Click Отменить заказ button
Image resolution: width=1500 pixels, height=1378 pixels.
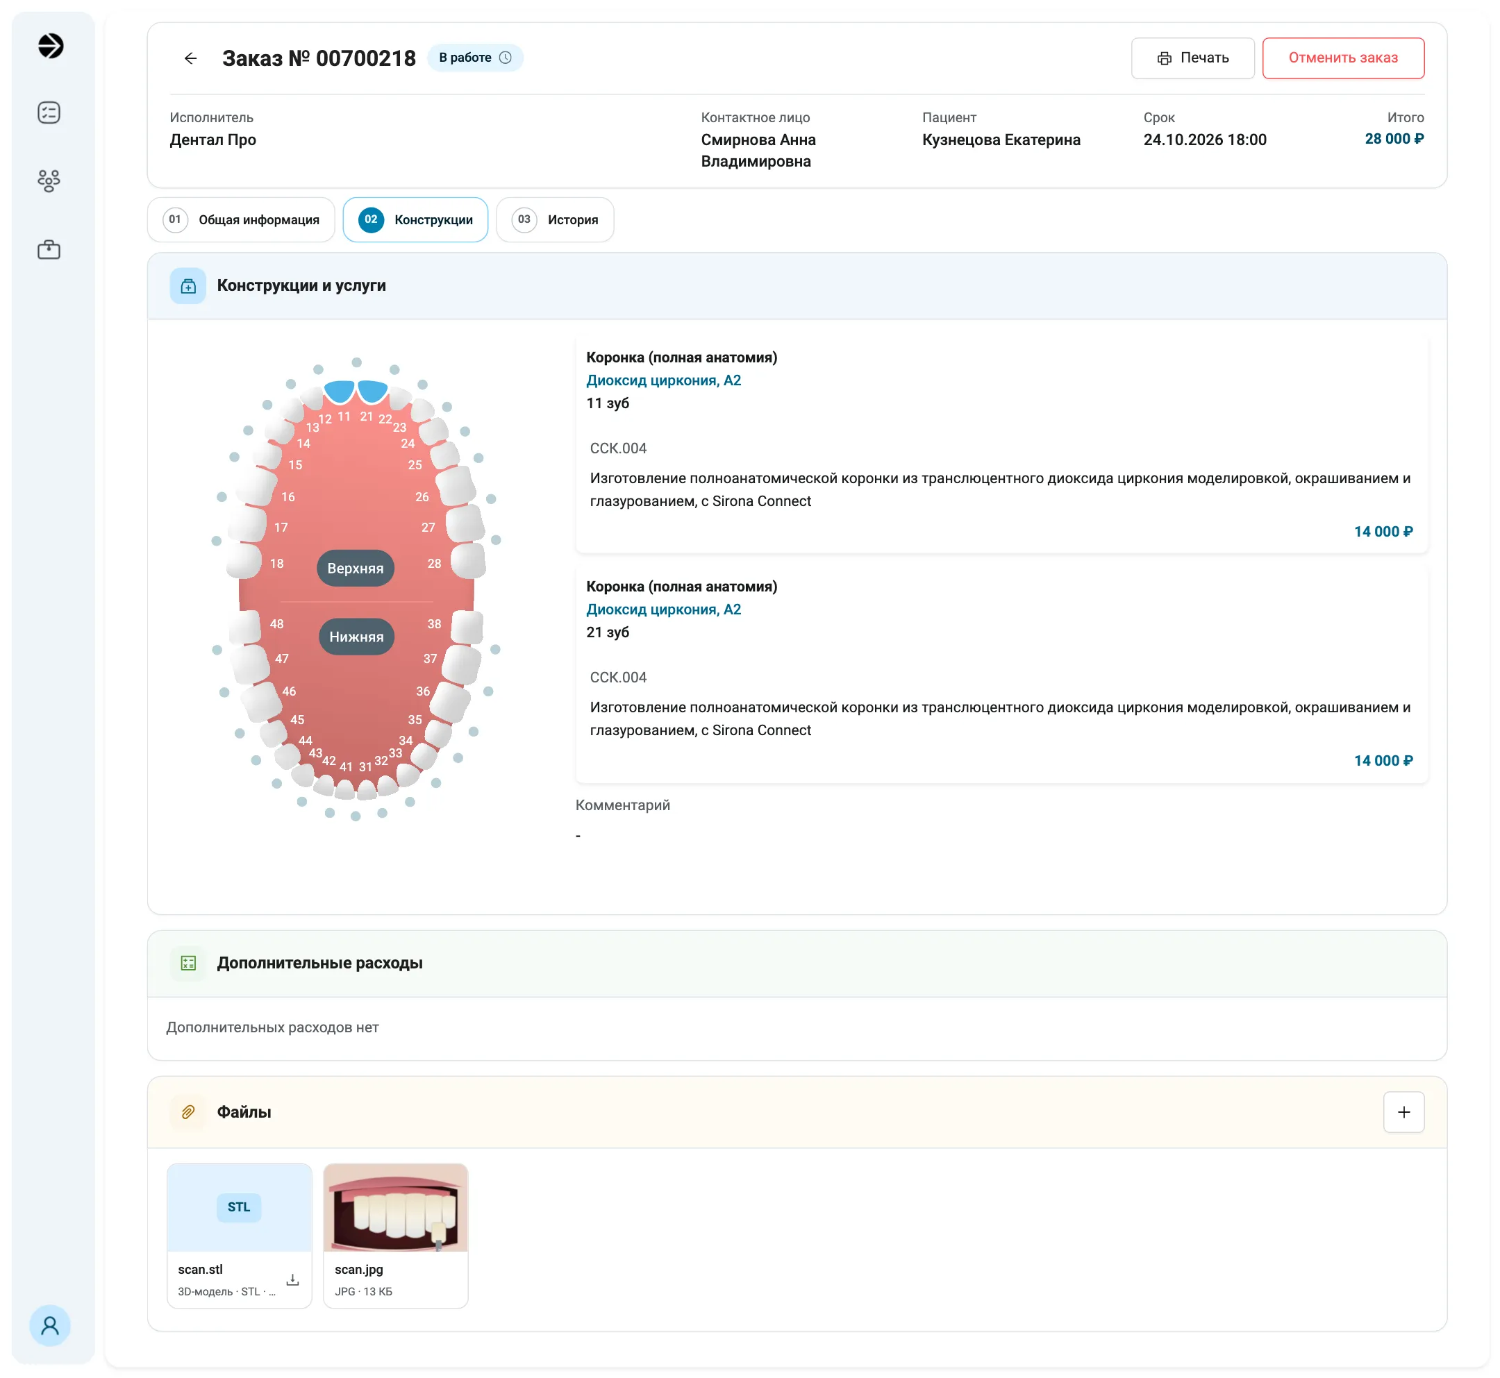coord(1343,58)
